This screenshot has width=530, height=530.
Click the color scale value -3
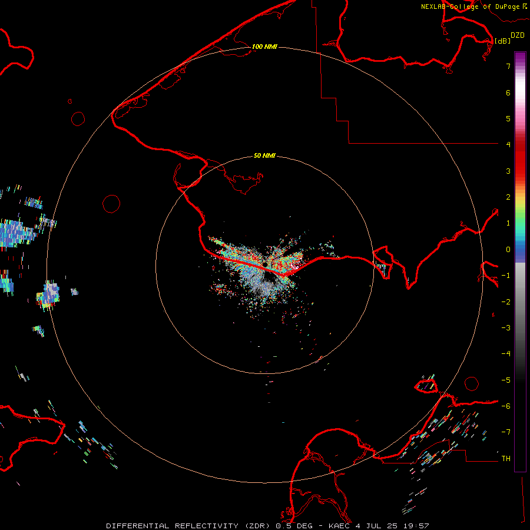point(506,328)
